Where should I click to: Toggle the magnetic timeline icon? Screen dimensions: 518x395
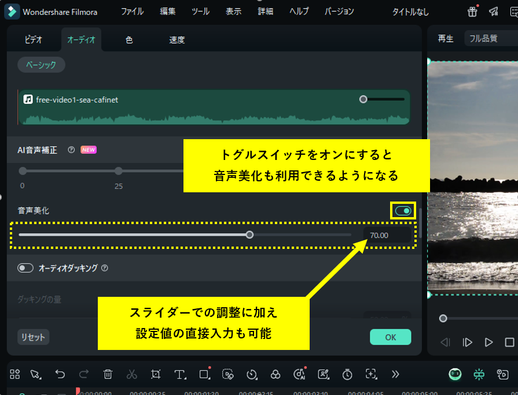(479, 374)
